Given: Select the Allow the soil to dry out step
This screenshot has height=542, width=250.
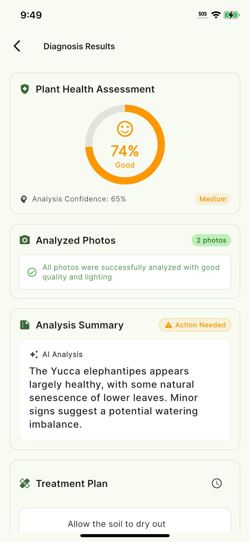Looking at the screenshot, I should (x=117, y=524).
